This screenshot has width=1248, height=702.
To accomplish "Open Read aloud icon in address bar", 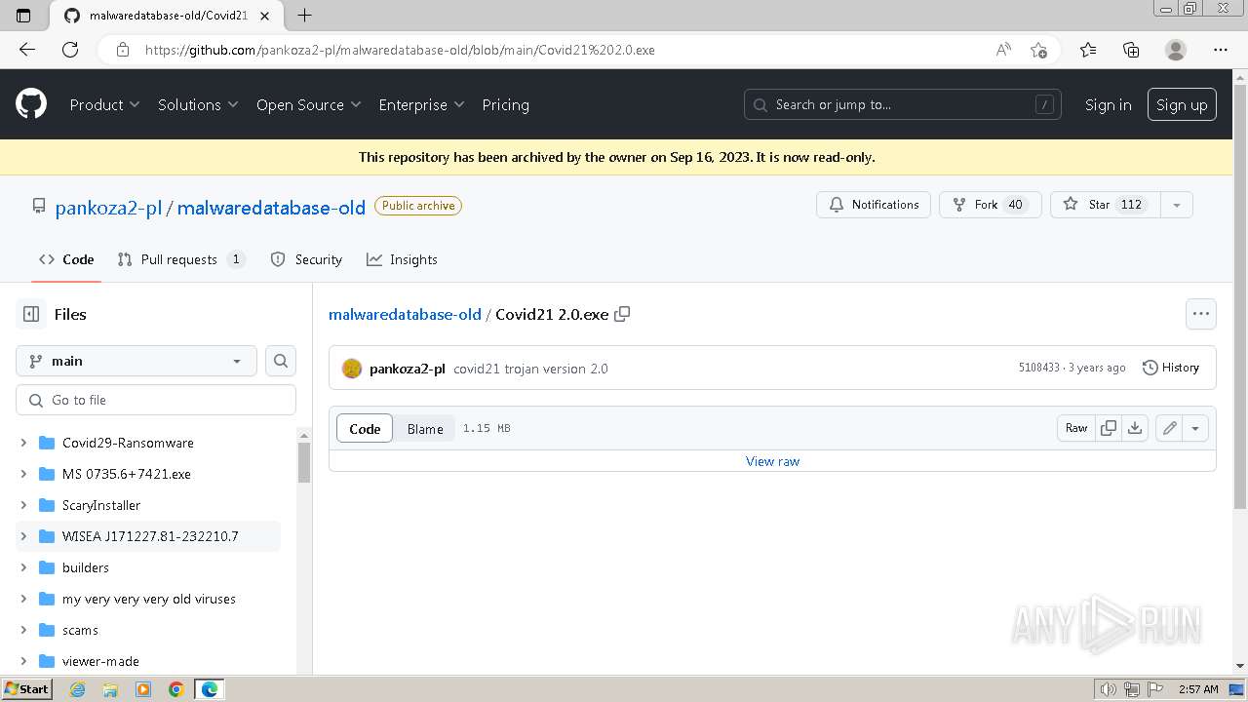I will pos(1003,50).
